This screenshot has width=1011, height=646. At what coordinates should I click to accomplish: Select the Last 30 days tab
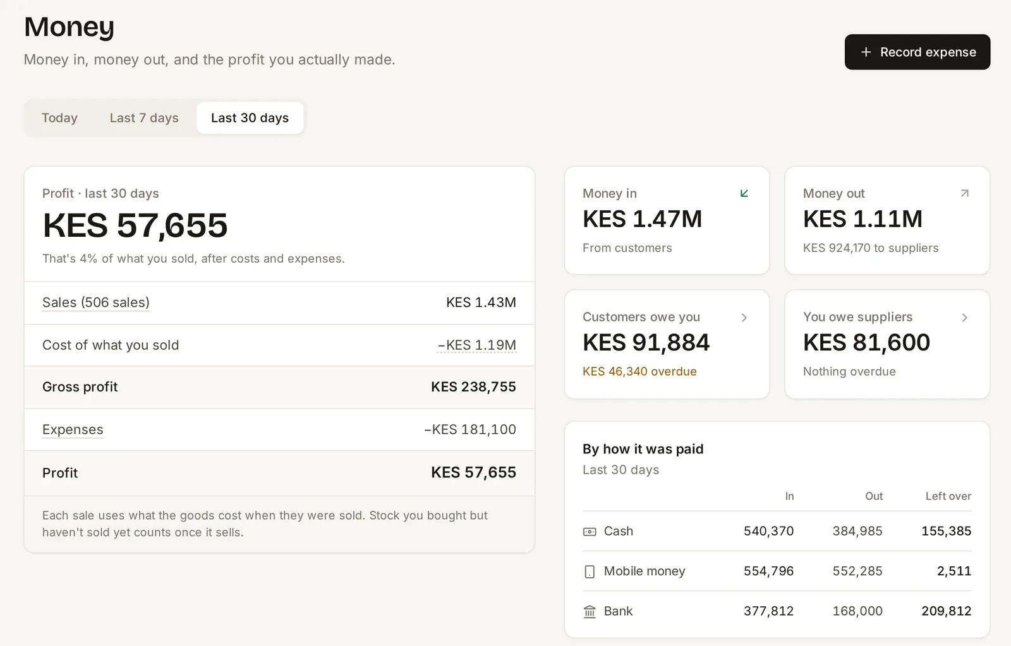(x=250, y=118)
